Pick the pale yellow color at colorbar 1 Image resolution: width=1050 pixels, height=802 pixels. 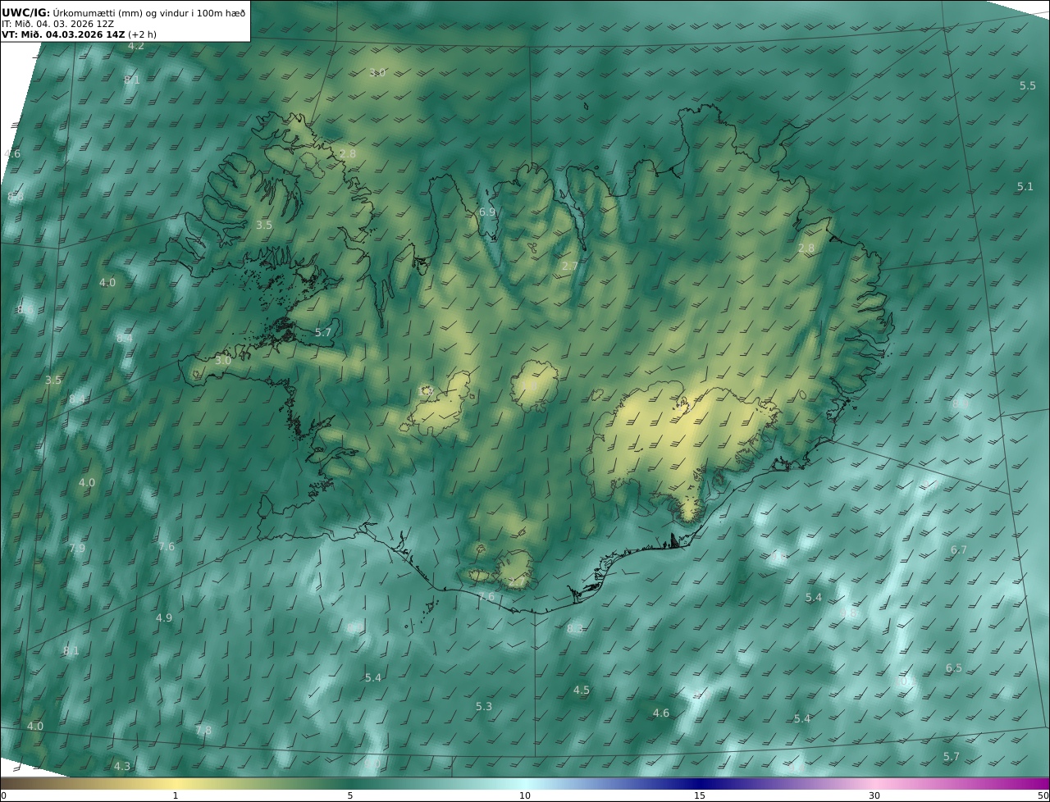point(175,783)
